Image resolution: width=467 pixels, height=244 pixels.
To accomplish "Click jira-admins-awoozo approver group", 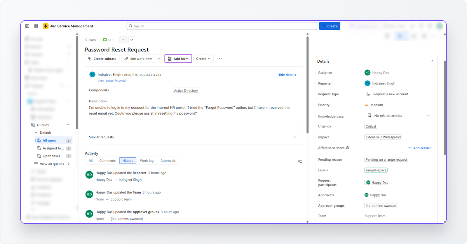I will (381, 206).
